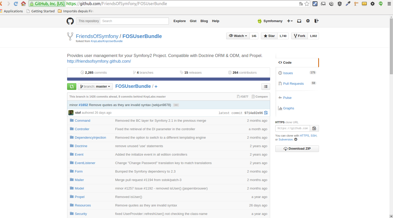The width and height of the screenshot is (393, 218).
Task: Open the Blog menu item
Action: 204,21
